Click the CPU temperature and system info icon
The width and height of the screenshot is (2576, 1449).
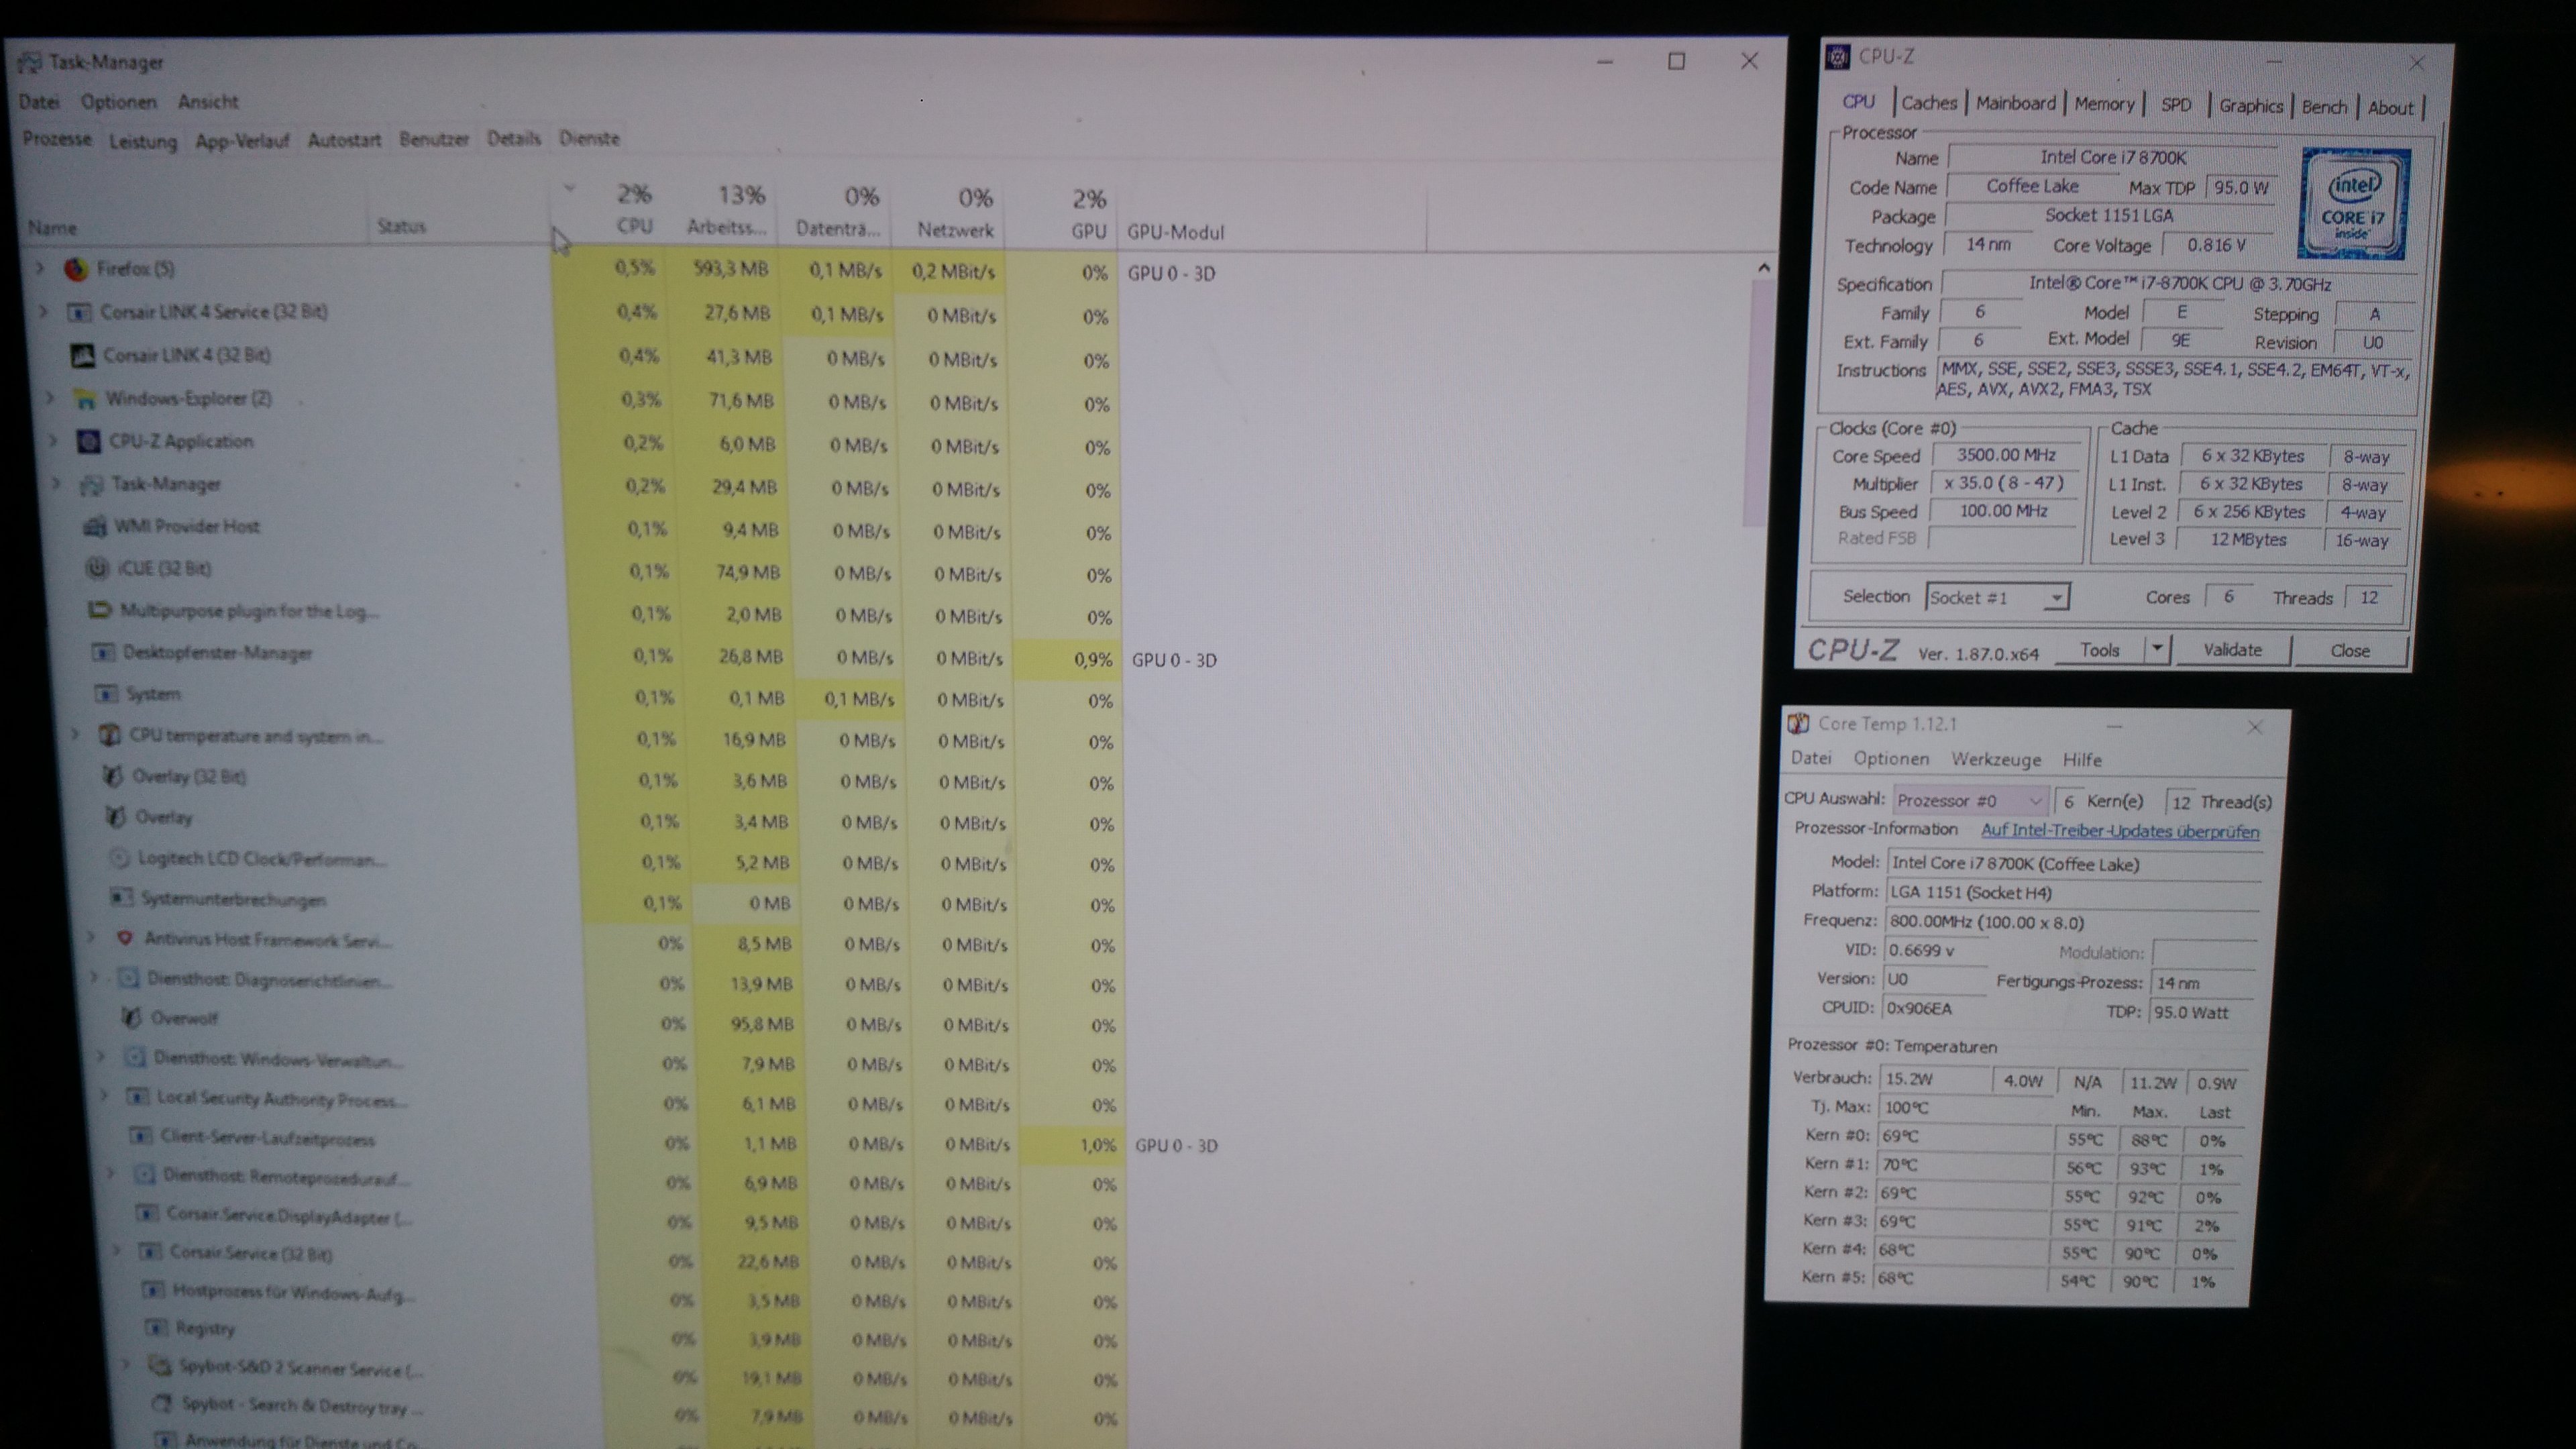pyautogui.click(x=109, y=735)
